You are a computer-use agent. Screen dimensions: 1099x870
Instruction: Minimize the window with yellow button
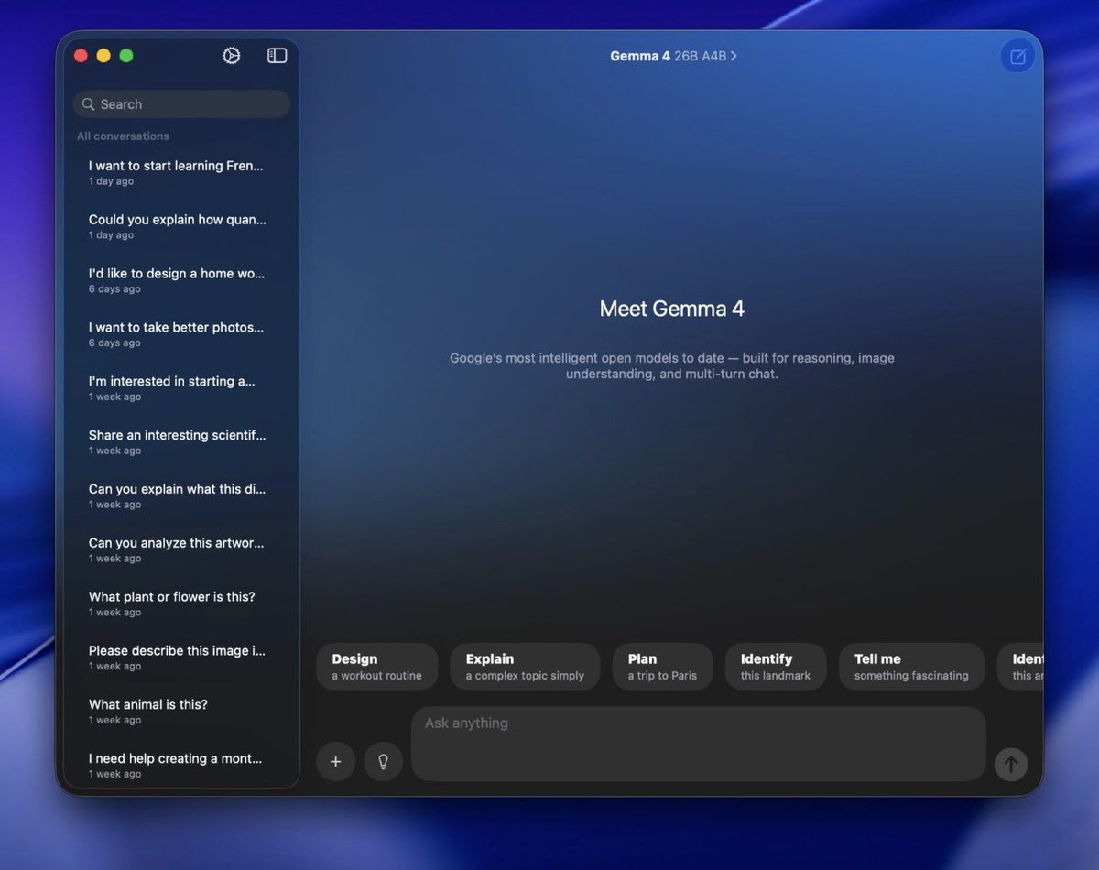tap(103, 56)
